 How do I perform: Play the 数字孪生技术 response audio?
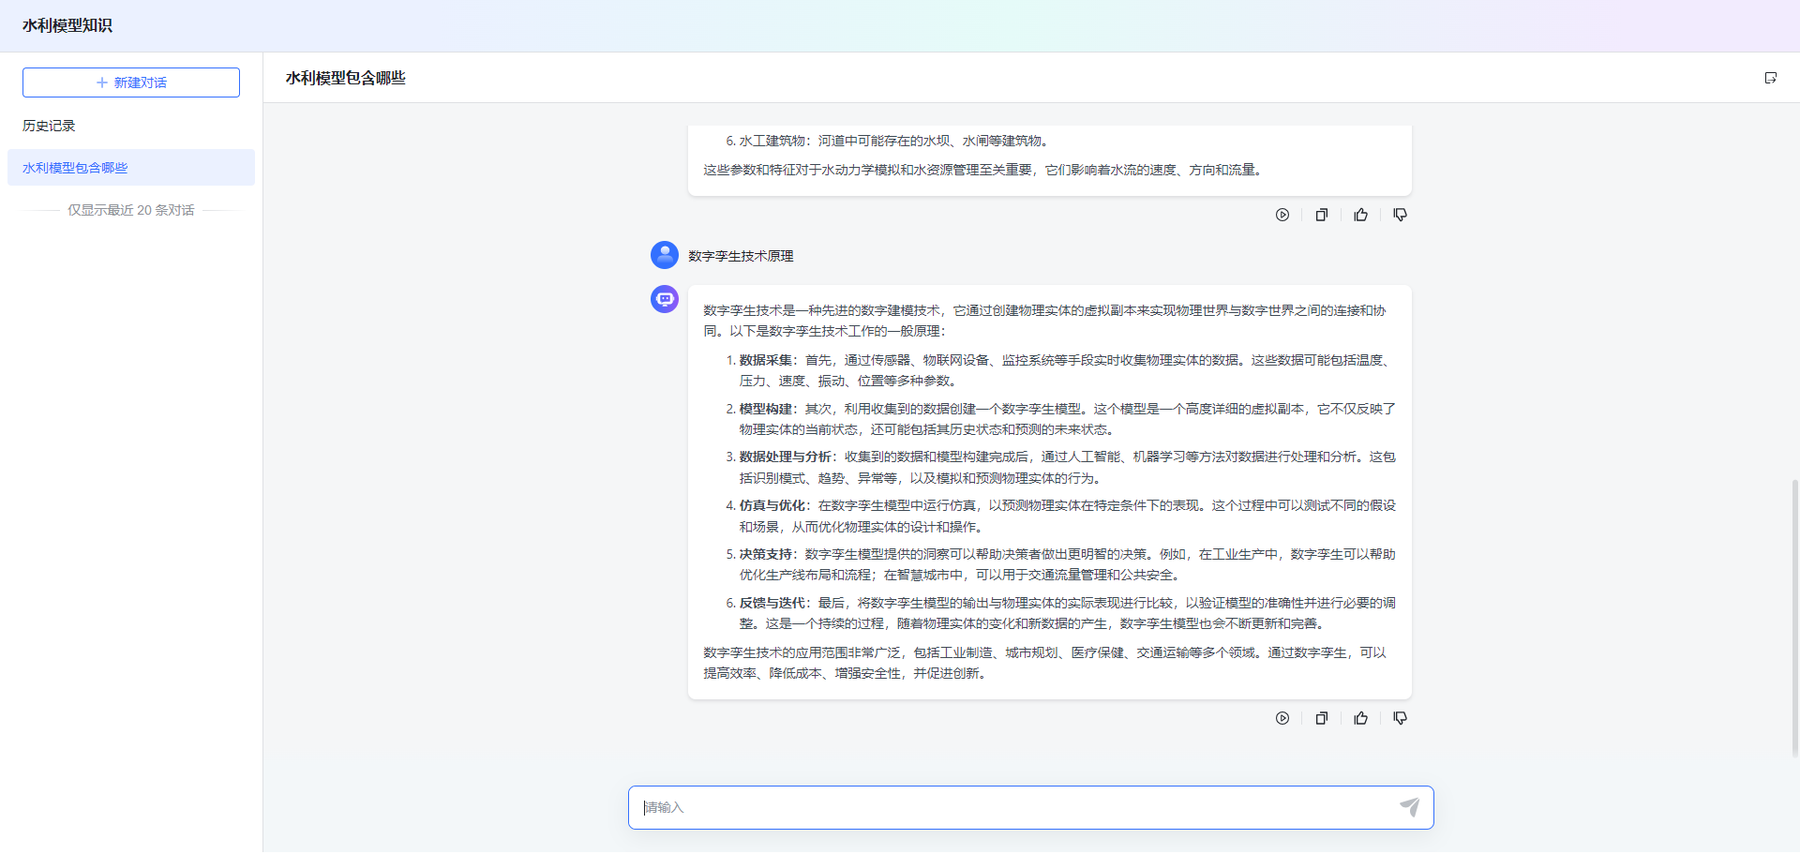click(1282, 718)
